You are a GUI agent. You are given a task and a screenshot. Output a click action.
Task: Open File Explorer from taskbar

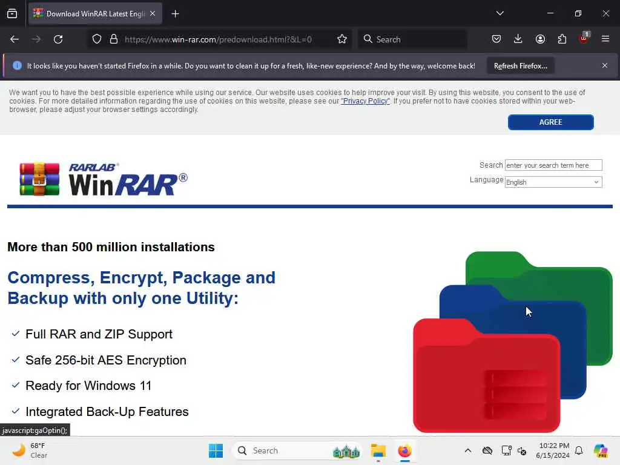point(378,450)
